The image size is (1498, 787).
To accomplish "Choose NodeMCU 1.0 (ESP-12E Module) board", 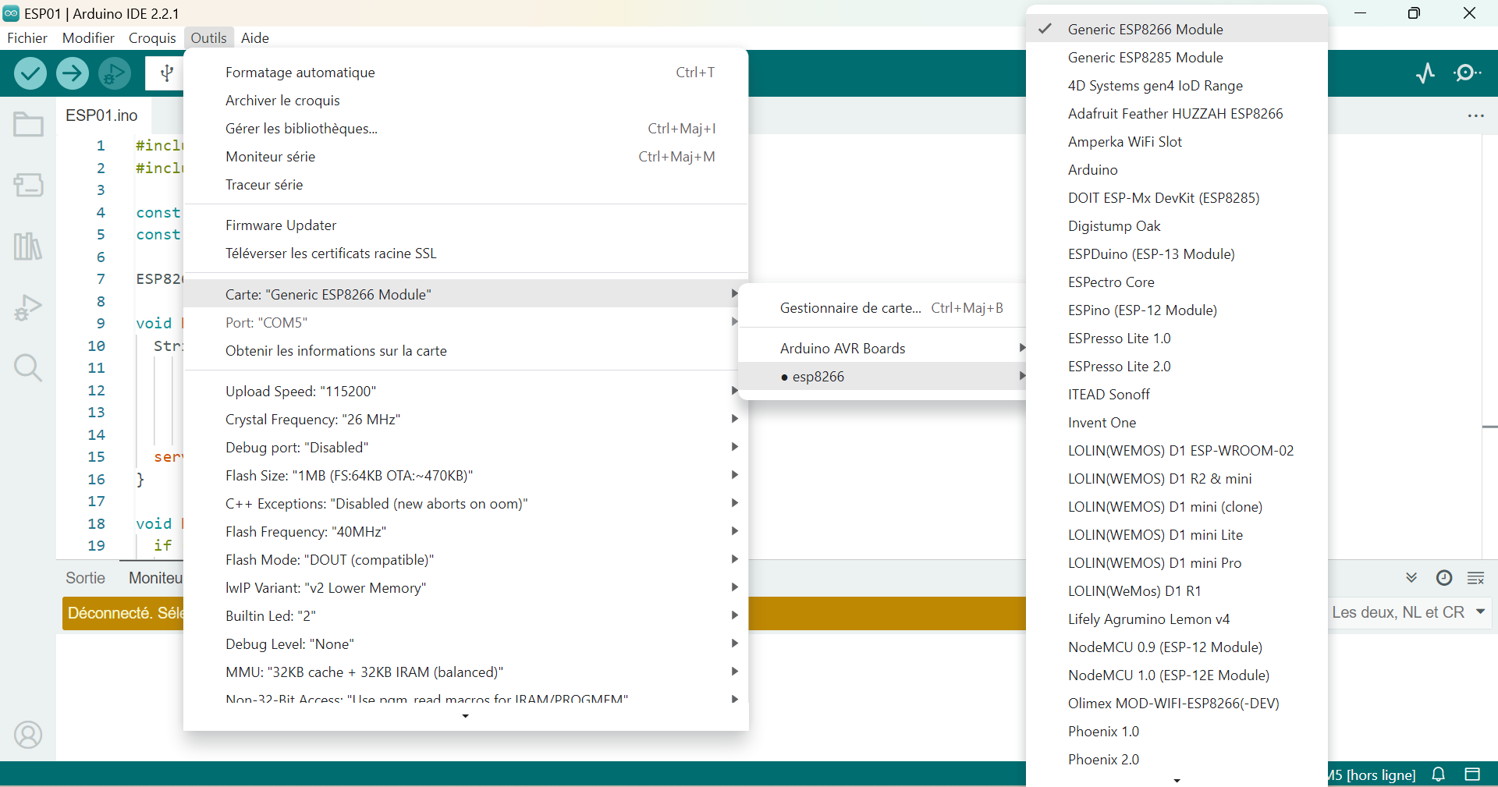I will point(1177,675).
